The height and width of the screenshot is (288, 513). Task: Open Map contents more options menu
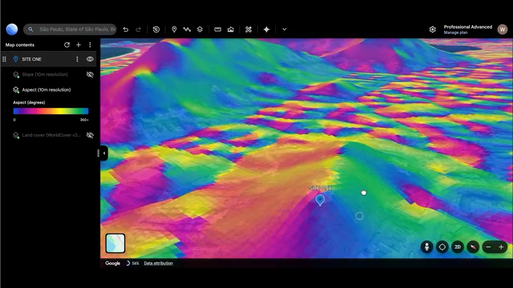coord(90,45)
